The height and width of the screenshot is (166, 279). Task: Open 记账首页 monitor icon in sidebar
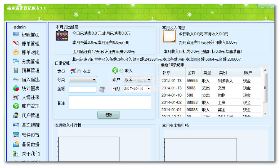pos(16,35)
